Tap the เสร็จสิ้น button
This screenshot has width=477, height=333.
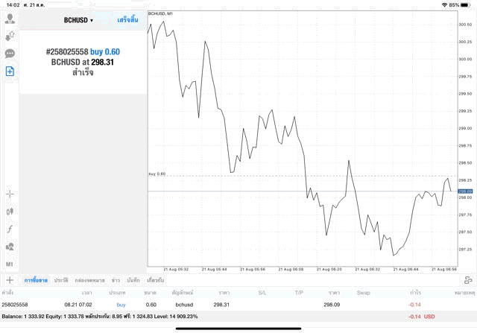pyautogui.click(x=127, y=19)
